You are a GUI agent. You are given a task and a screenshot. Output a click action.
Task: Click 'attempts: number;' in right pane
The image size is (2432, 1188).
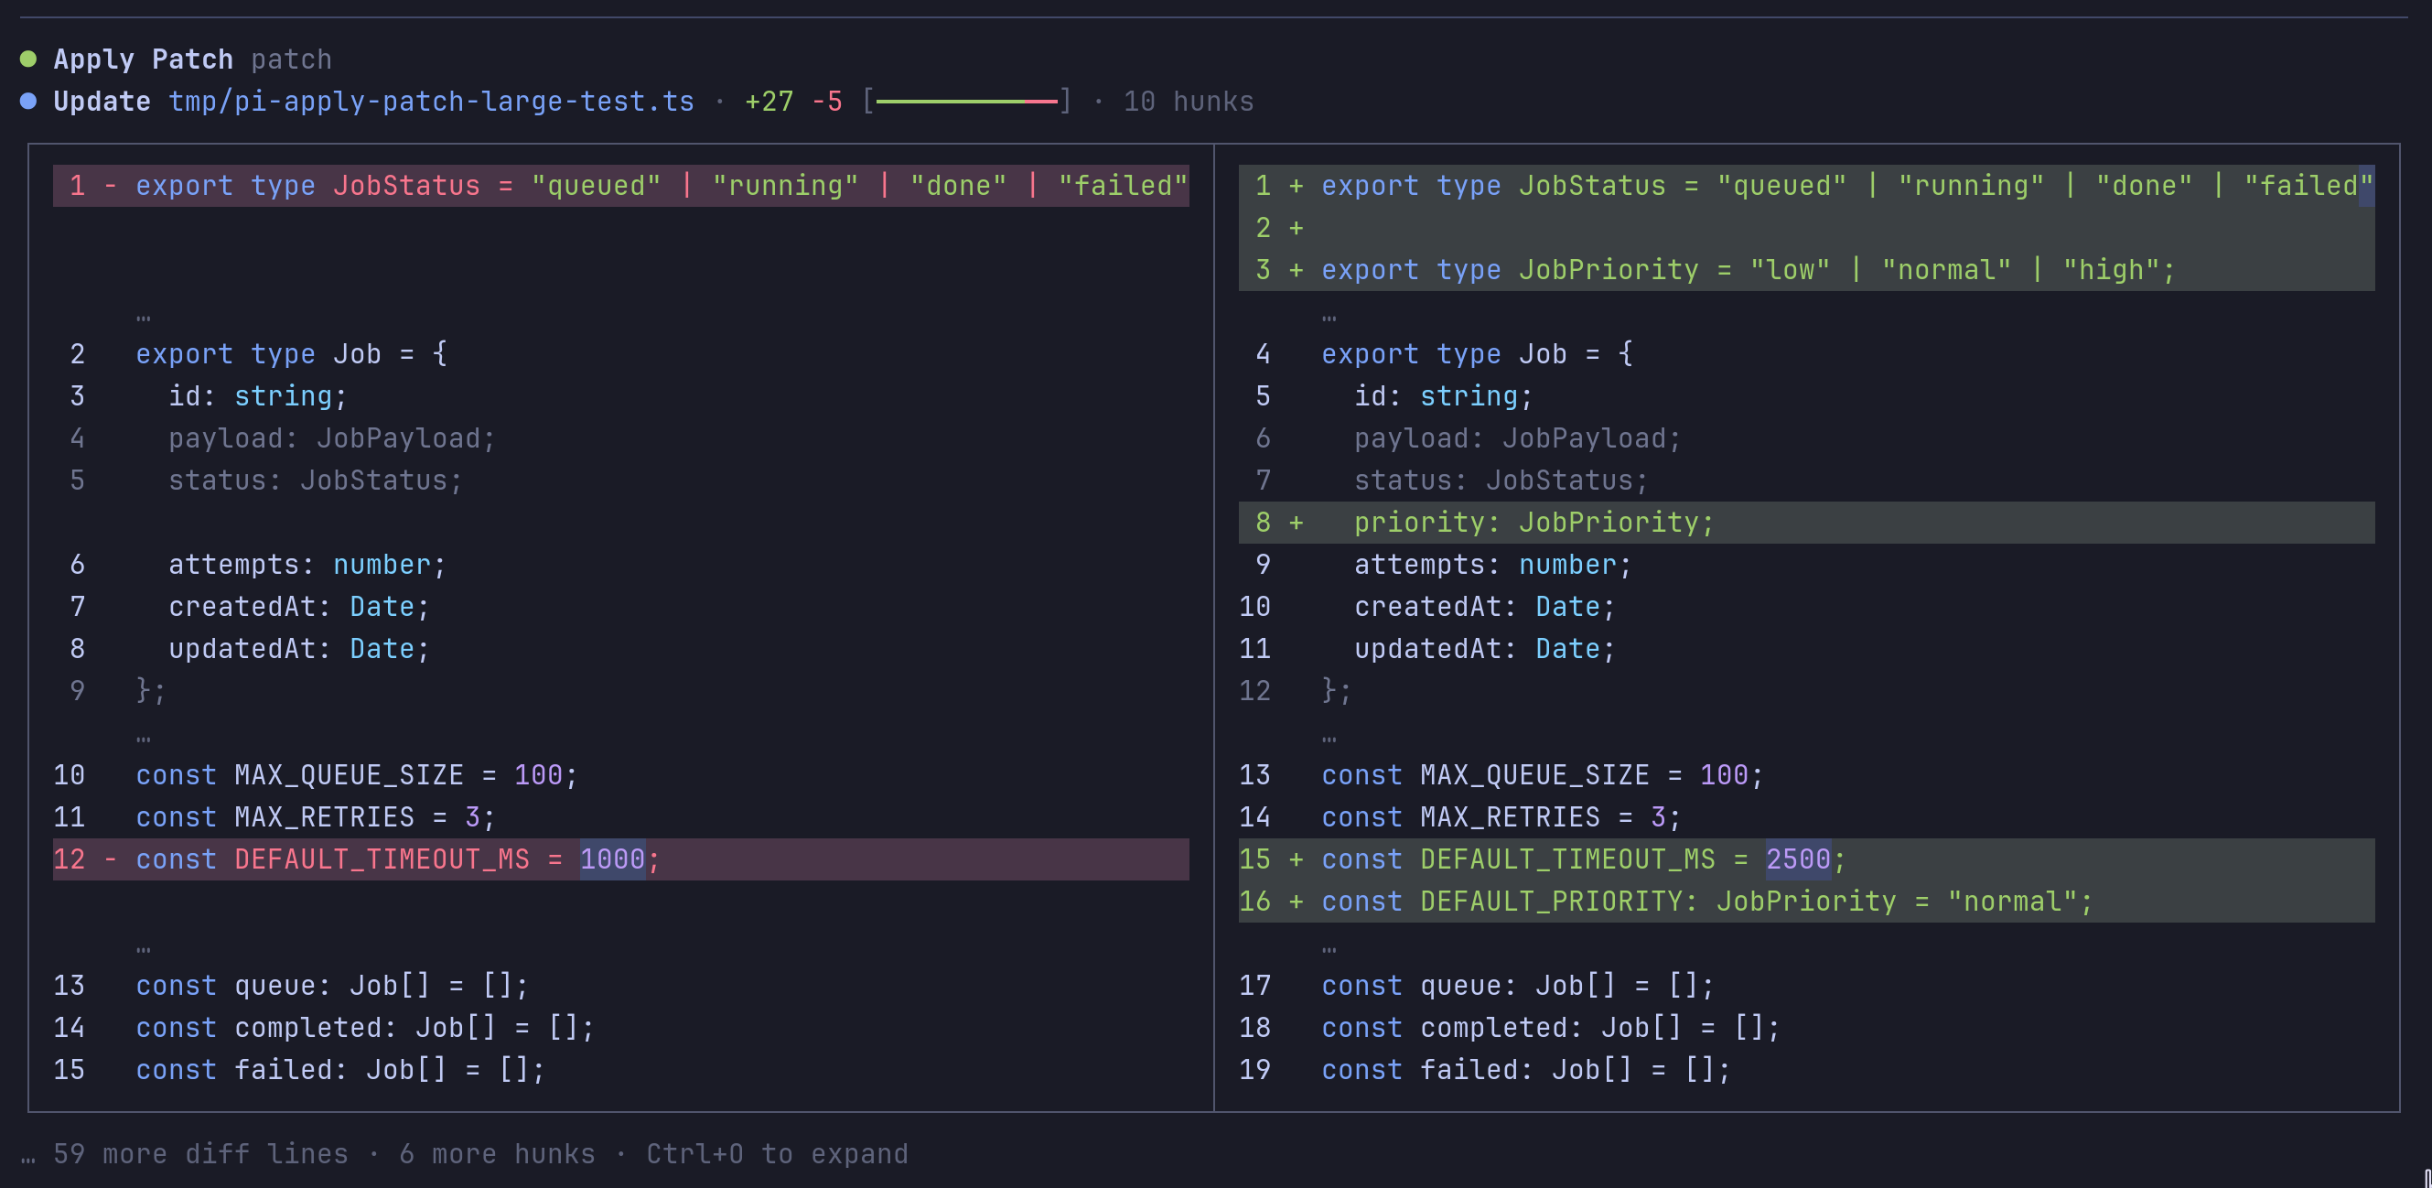point(1492,565)
